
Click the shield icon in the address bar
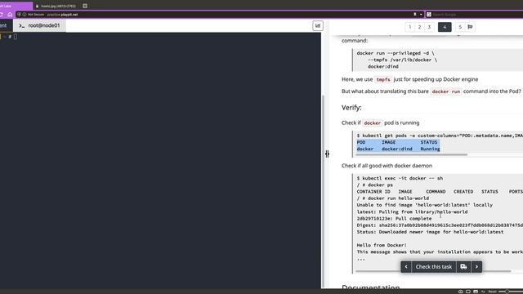tap(19, 15)
